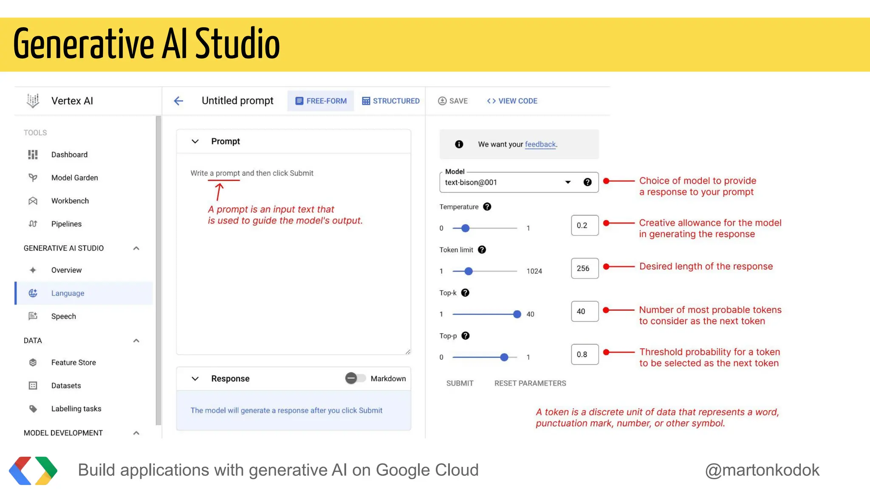Click the Submit button
Image resolution: width=870 pixels, height=489 pixels.
point(460,383)
